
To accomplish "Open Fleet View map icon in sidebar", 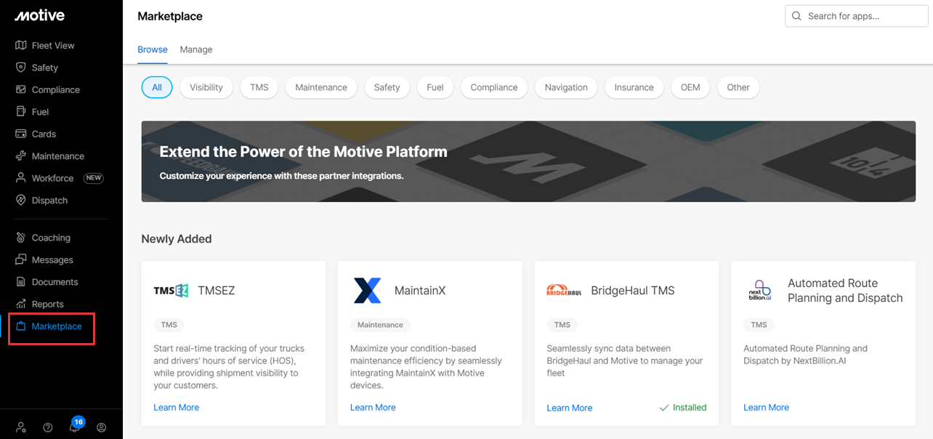I will coord(20,45).
